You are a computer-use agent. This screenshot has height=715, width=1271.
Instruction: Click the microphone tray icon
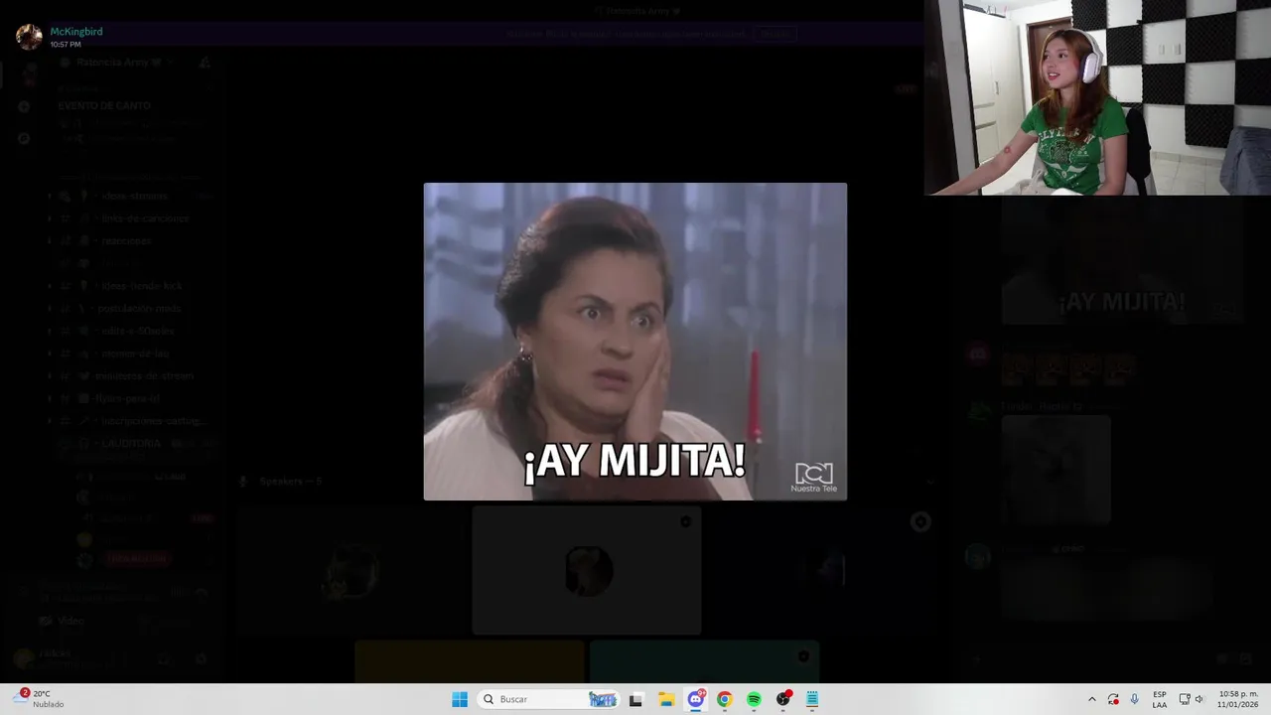pyautogui.click(x=1135, y=699)
